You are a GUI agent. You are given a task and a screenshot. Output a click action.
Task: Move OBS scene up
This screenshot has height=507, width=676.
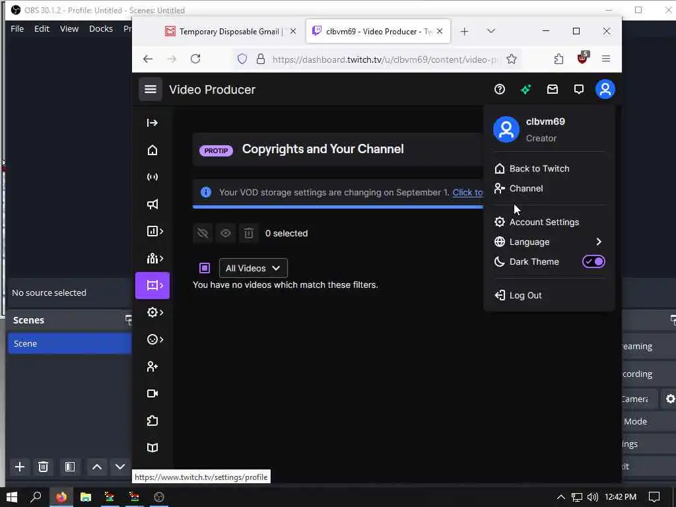[x=97, y=467]
